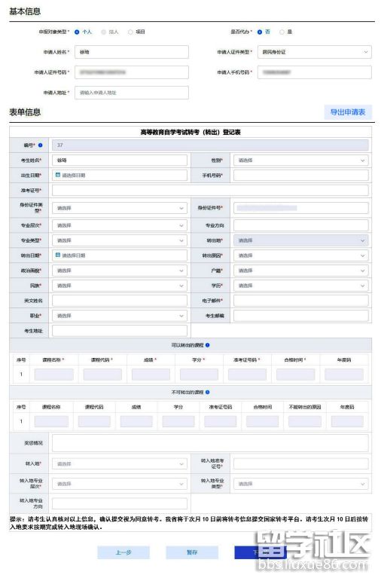Open the 转入地专业层次 dropdown

pyautogui.click(x=119, y=484)
